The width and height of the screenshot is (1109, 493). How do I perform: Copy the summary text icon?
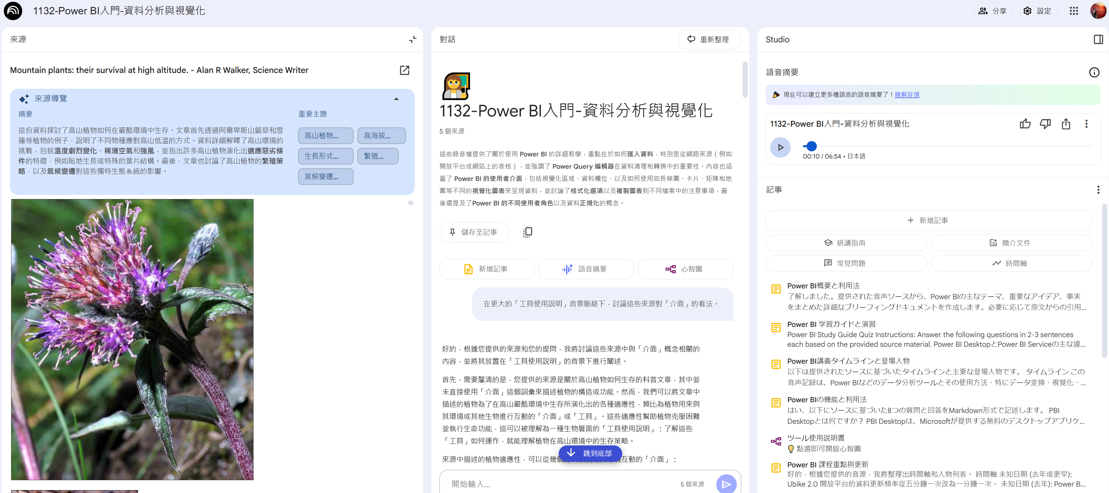[527, 232]
